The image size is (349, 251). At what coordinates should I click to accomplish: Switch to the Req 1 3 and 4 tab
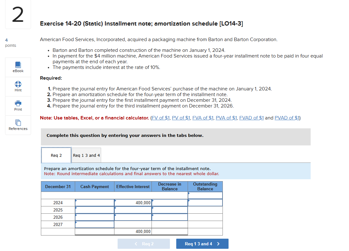(x=86, y=155)
